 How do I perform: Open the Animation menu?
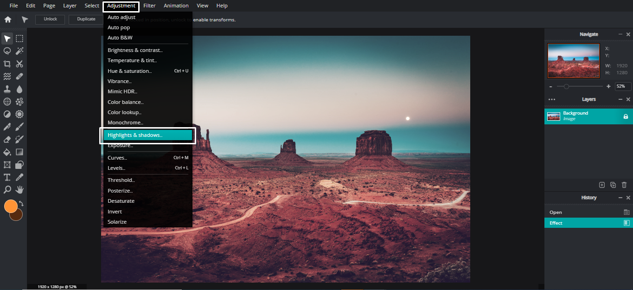176,5
